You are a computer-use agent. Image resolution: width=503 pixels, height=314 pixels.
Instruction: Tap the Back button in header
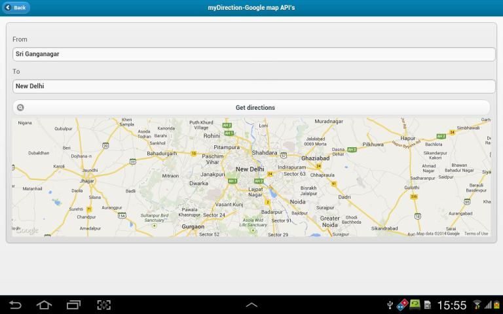click(x=16, y=7)
